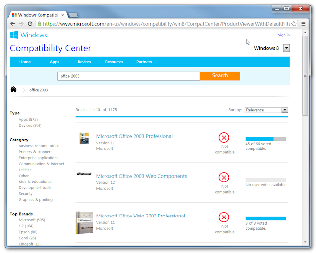
Task: Expand the Windows 8 version dropdown
Action: 286,48
